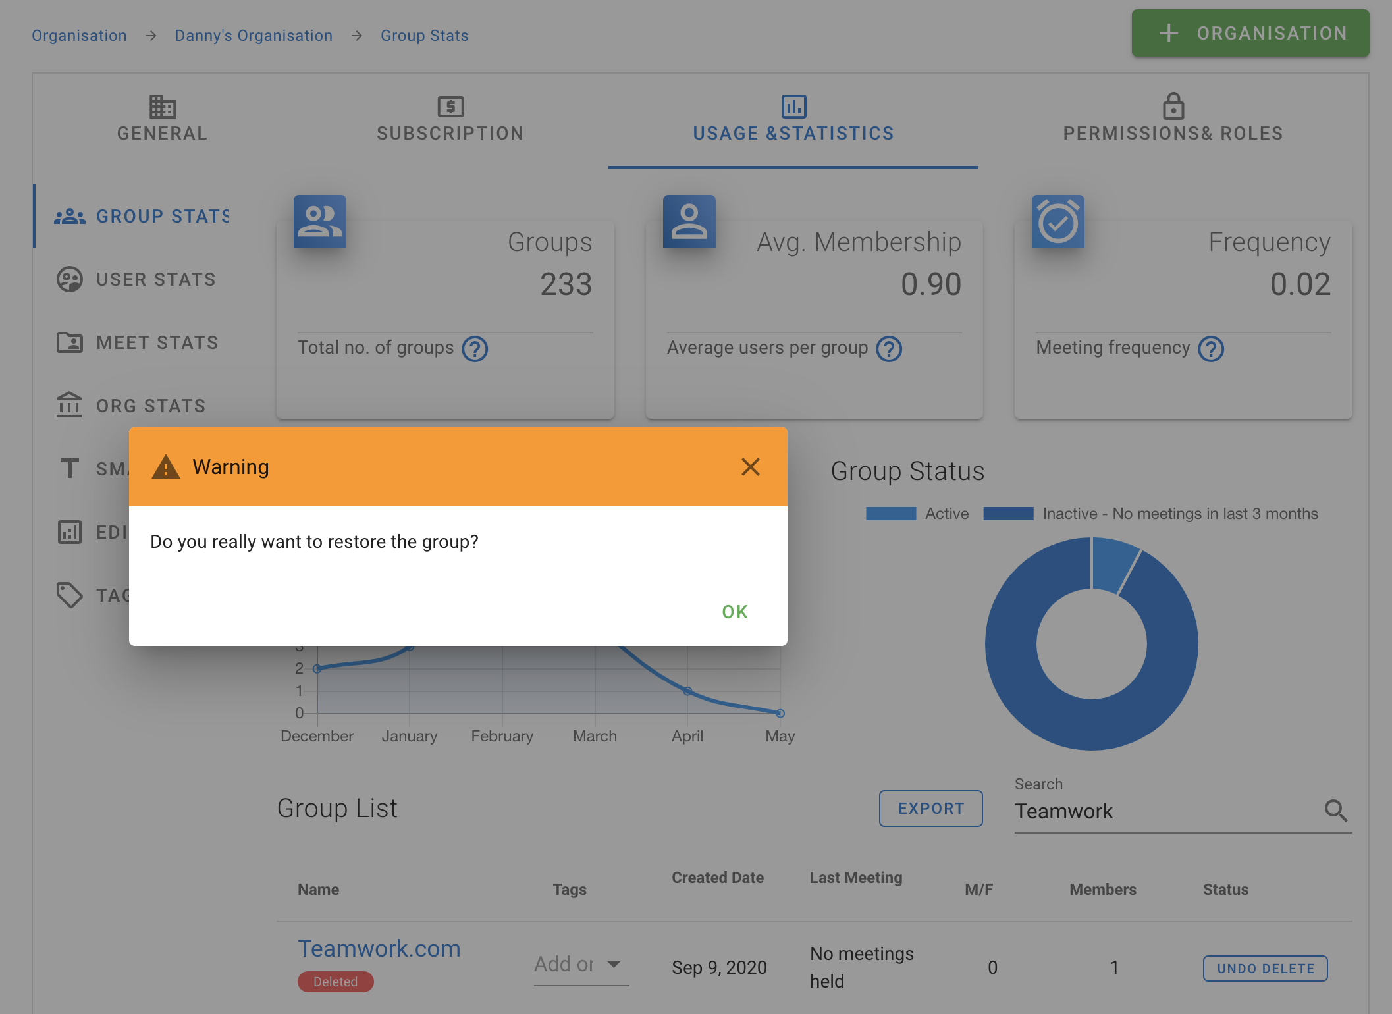Click the Group Stats people icon
The image size is (1392, 1014).
coord(70,216)
